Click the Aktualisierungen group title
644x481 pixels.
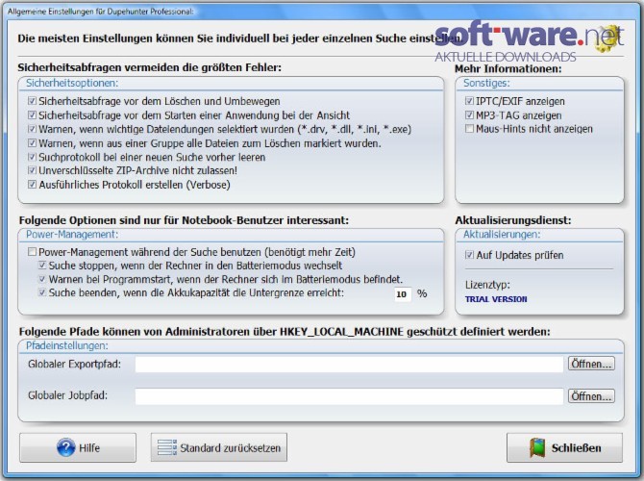click(x=502, y=235)
